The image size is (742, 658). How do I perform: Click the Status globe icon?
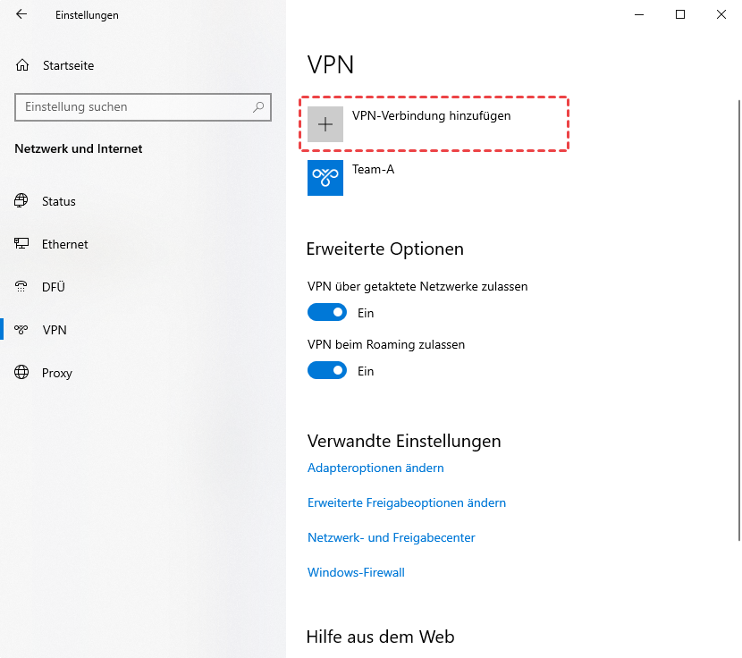pyautogui.click(x=21, y=201)
